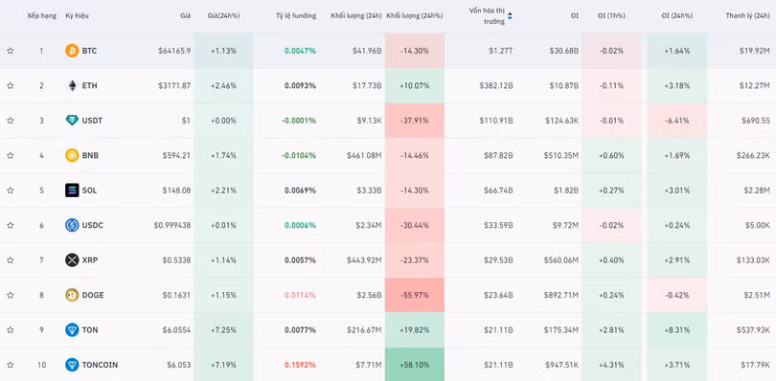Viewport: 776px width, 381px height.
Task: Click TONCOIN OI 1h change +4.31%
Action: click(x=611, y=365)
